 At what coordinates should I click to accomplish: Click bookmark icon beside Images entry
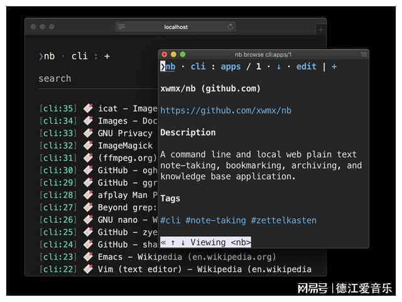(x=88, y=121)
